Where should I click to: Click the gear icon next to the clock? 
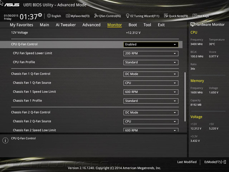click(40, 15)
